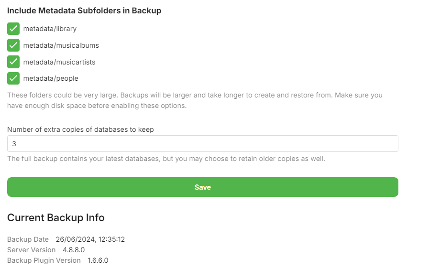
Task: Uncheck the metadata/library checkbox
Action: coord(13,29)
